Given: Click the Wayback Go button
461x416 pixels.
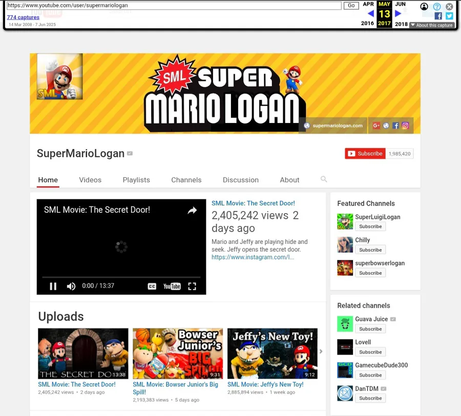Looking at the screenshot, I should tap(351, 5).
